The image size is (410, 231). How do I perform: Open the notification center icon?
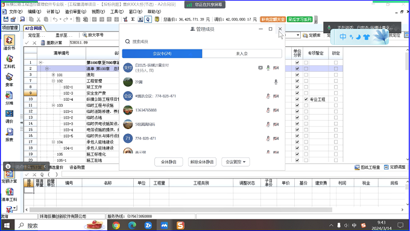(x=400, y=226)
